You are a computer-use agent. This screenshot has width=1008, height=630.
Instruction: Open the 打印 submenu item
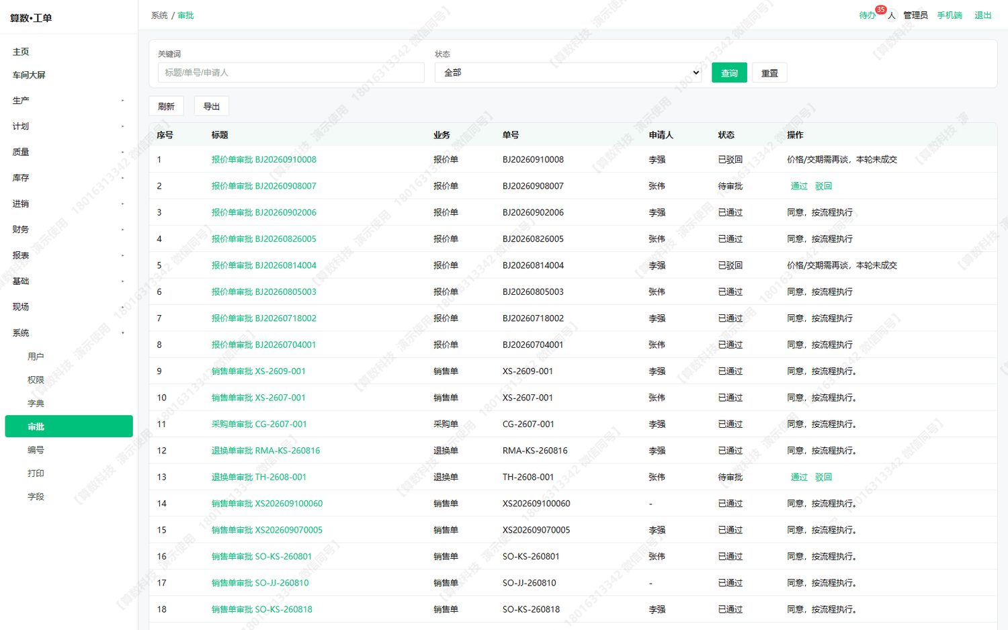click(x=36, y=474)
